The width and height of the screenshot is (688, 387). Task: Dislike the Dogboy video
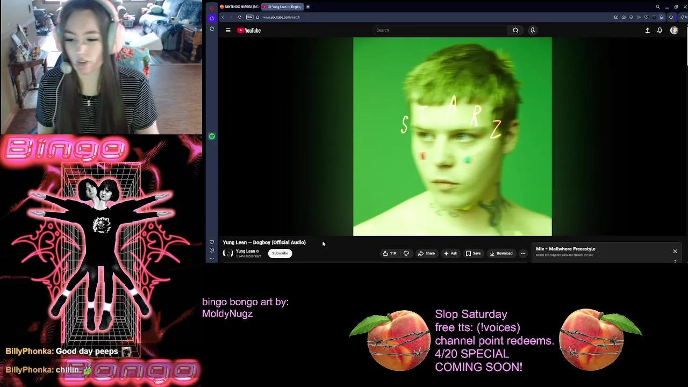[406, 253]
